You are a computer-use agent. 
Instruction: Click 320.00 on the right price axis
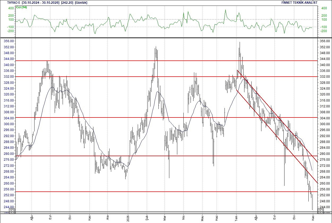pyautogui.click(x=325, y=94)
